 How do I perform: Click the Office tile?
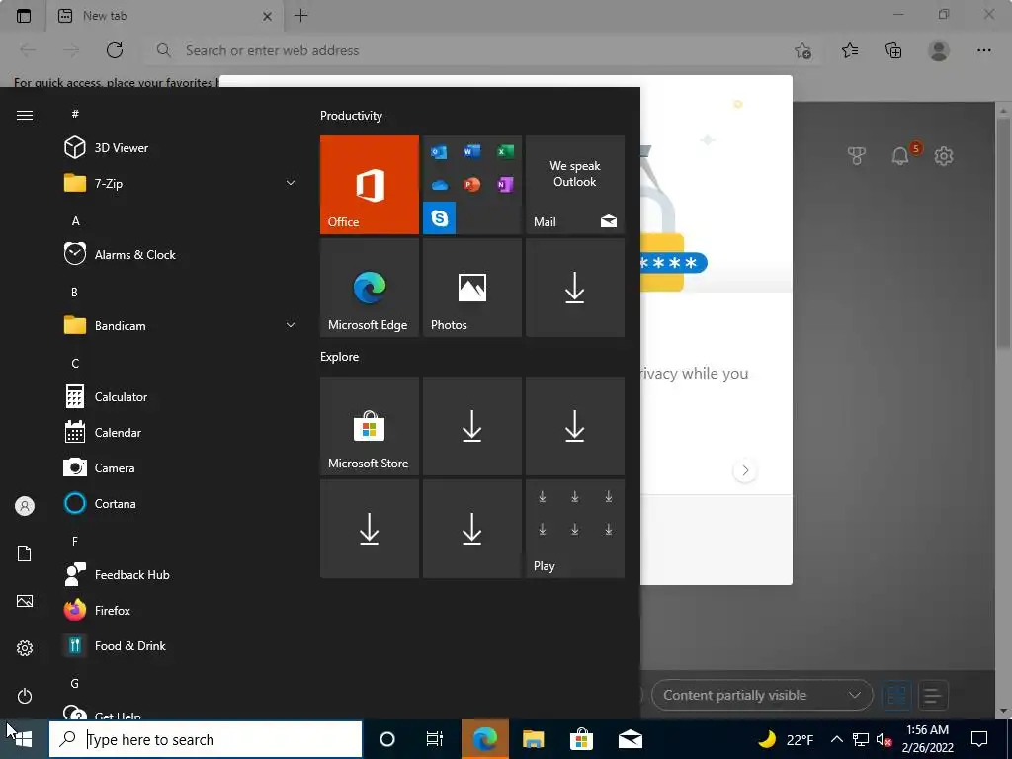[370, 185]
